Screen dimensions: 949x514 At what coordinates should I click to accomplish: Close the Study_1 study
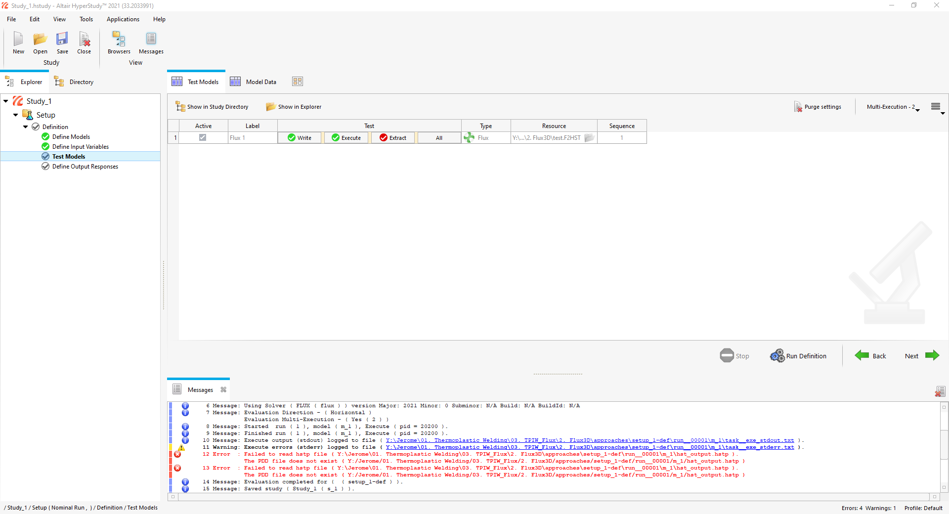pos(84,43)
